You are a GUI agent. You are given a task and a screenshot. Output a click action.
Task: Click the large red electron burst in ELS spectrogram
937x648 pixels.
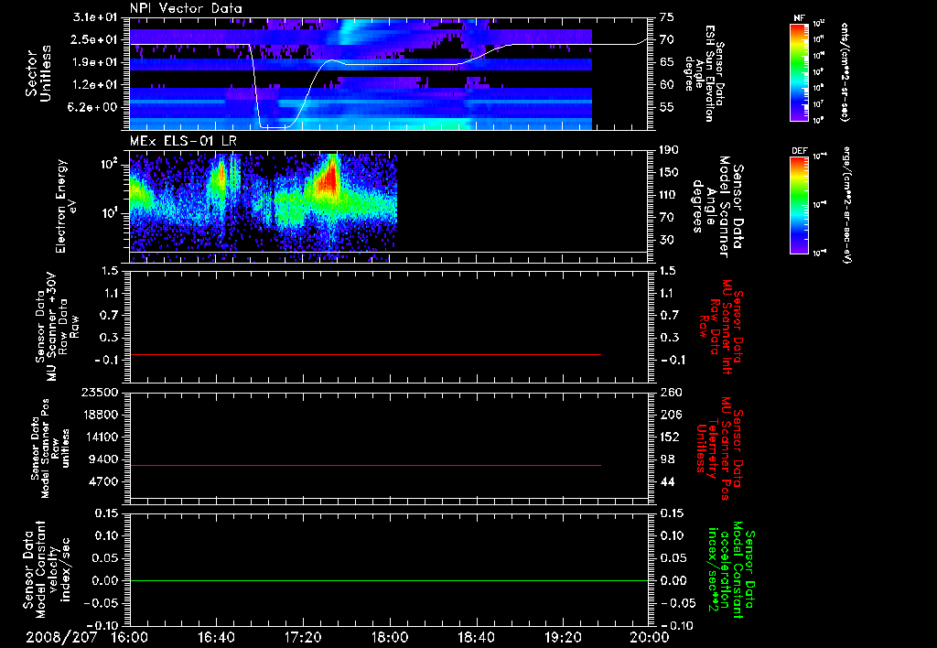point(328,178)
